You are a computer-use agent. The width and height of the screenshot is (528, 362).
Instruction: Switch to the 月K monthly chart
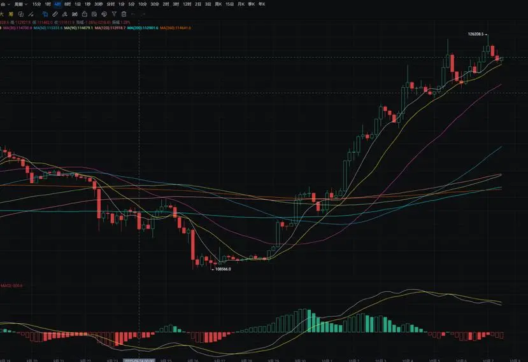pyautogui.click(x=241, y=4)
